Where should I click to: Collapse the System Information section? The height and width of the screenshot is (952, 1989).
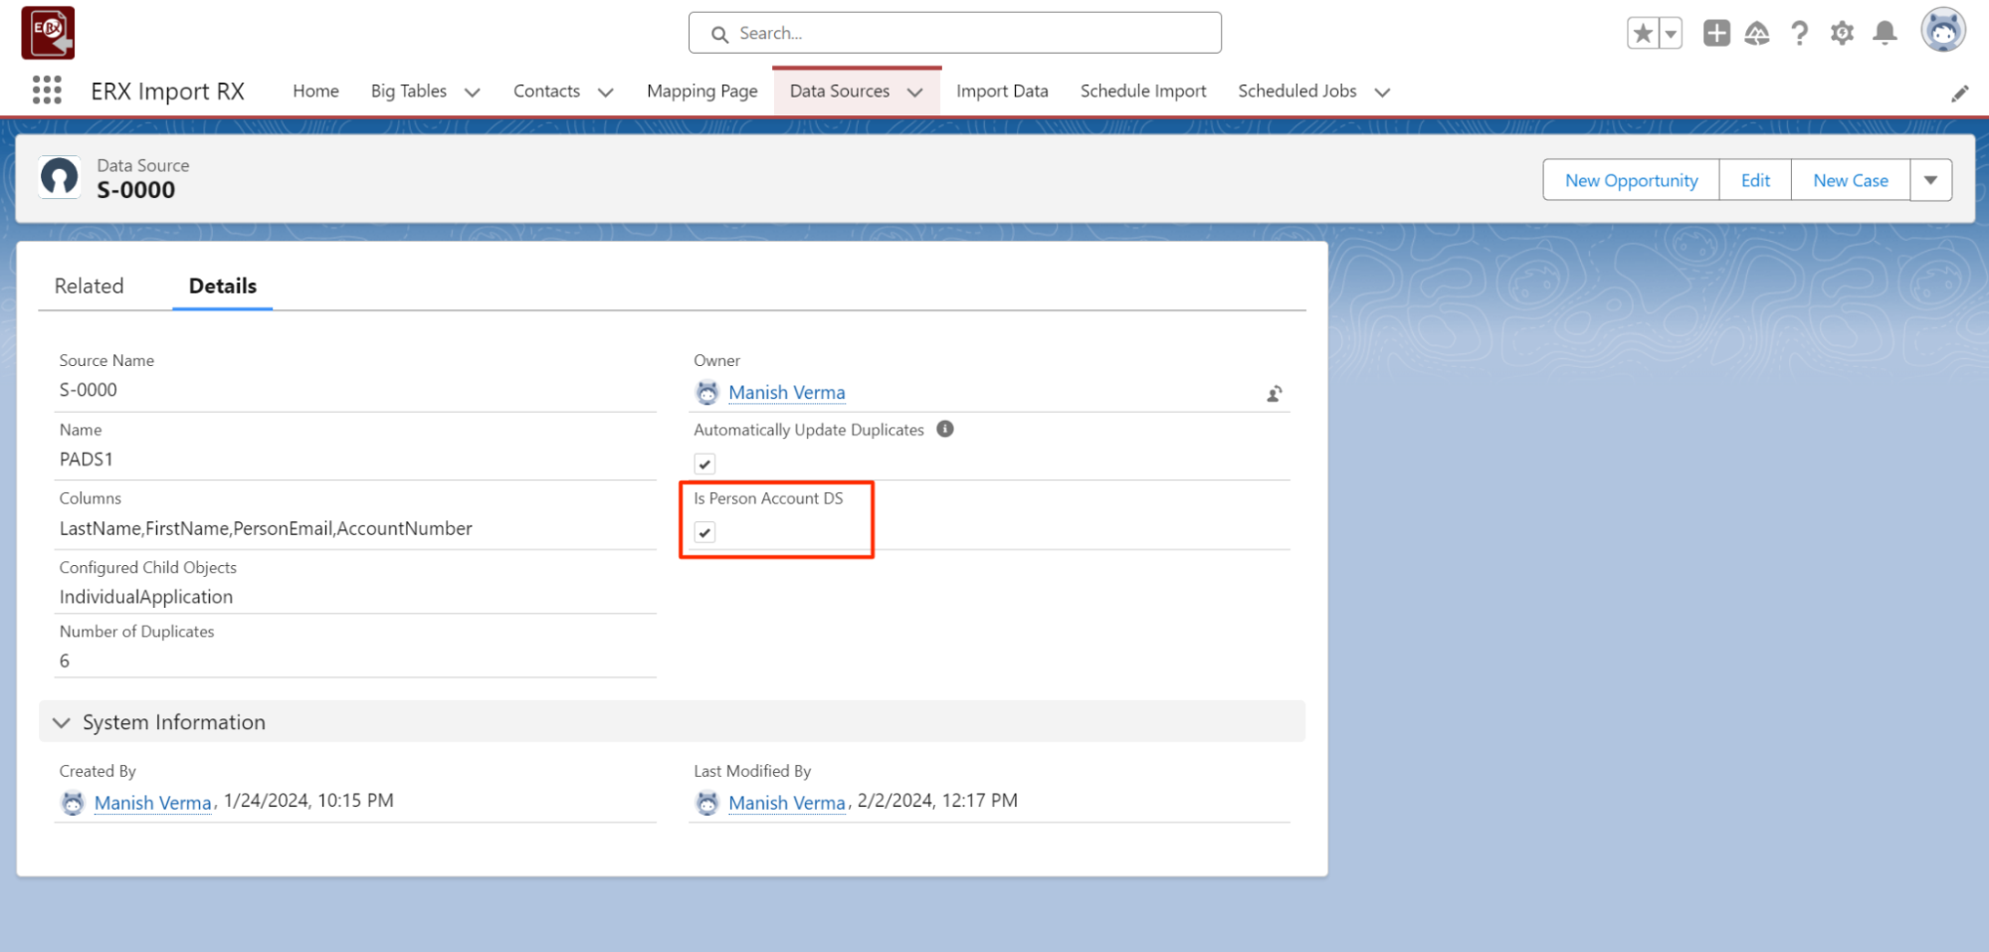click(x=62, y=722)
